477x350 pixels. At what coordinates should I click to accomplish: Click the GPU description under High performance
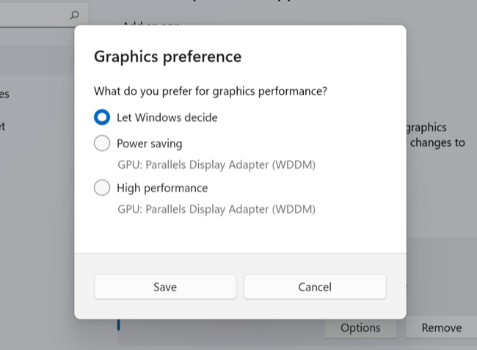[216, 209]
